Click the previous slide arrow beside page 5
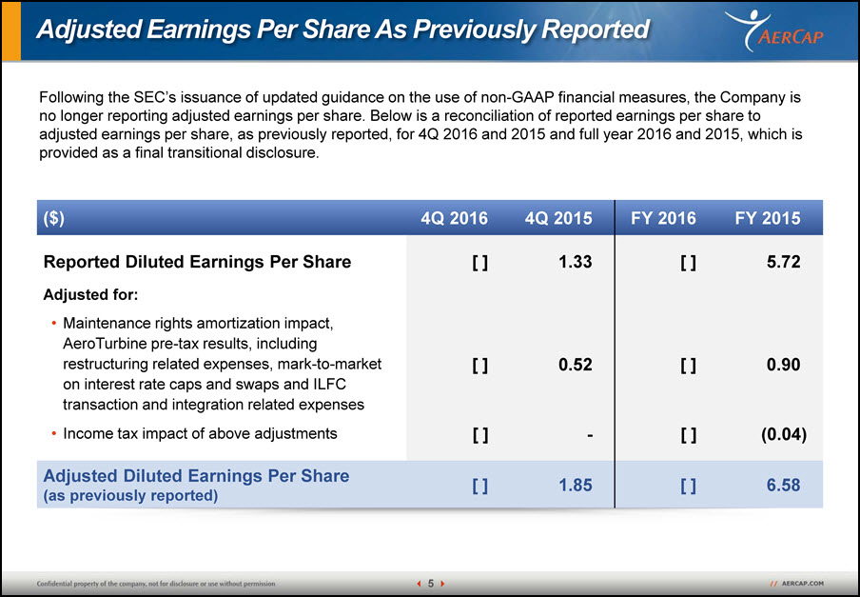The height and width of the screenshot is (597, 860). click(419, 584)
